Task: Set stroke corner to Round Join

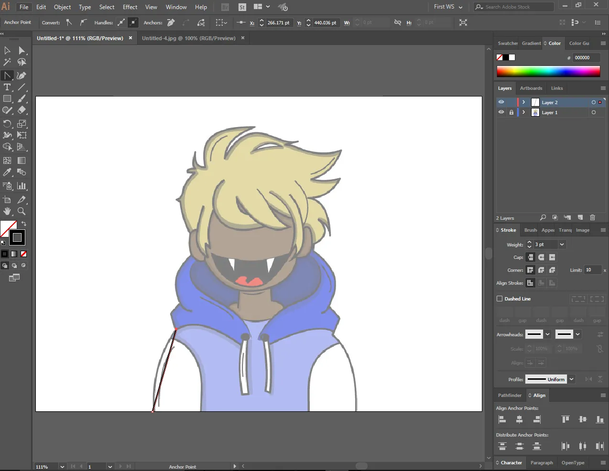Action: [x=541, y=270]
